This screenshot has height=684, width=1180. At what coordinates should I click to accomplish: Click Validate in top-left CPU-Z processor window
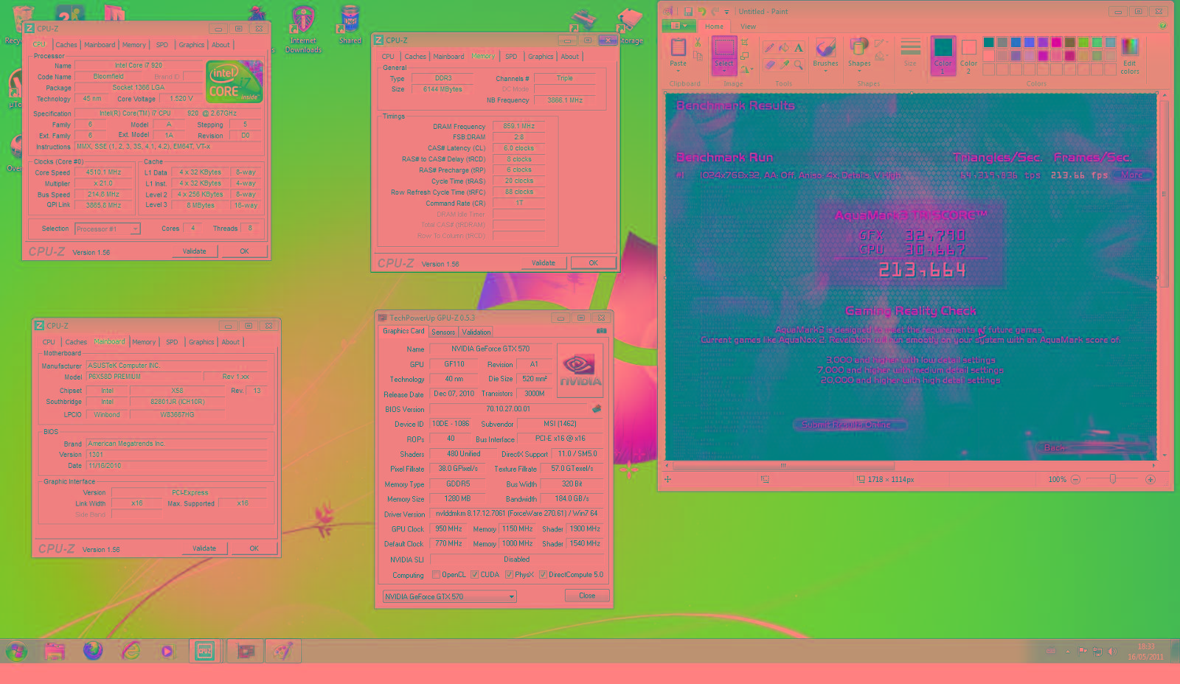195,251
